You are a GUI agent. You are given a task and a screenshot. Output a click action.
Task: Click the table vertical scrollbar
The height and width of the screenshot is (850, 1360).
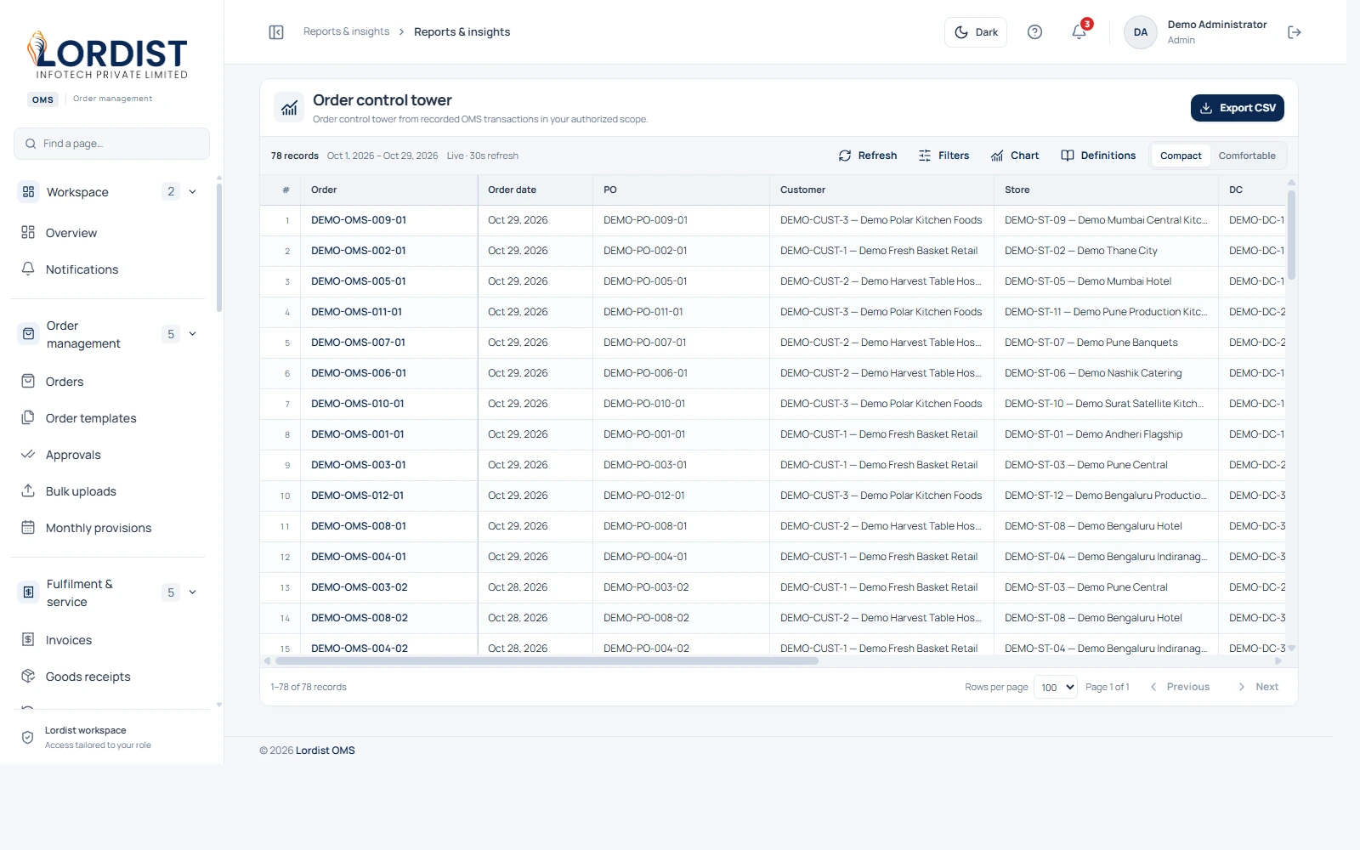1291,235
